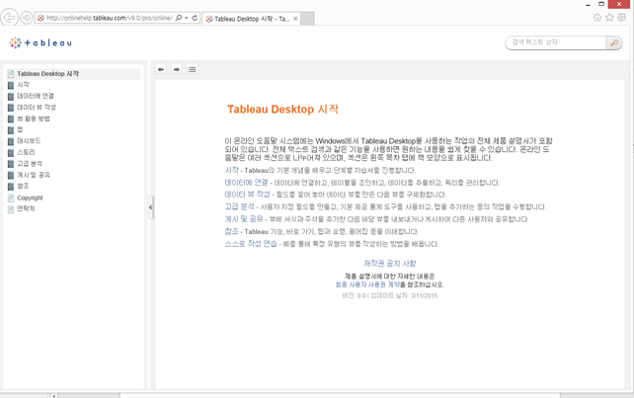Refresh the page with the reload icon
Viewport: 634px width, 398px height.
(x=195, y=18)
